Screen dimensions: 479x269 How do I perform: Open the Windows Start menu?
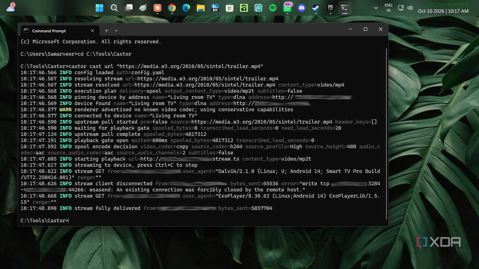tap(99, 8)
